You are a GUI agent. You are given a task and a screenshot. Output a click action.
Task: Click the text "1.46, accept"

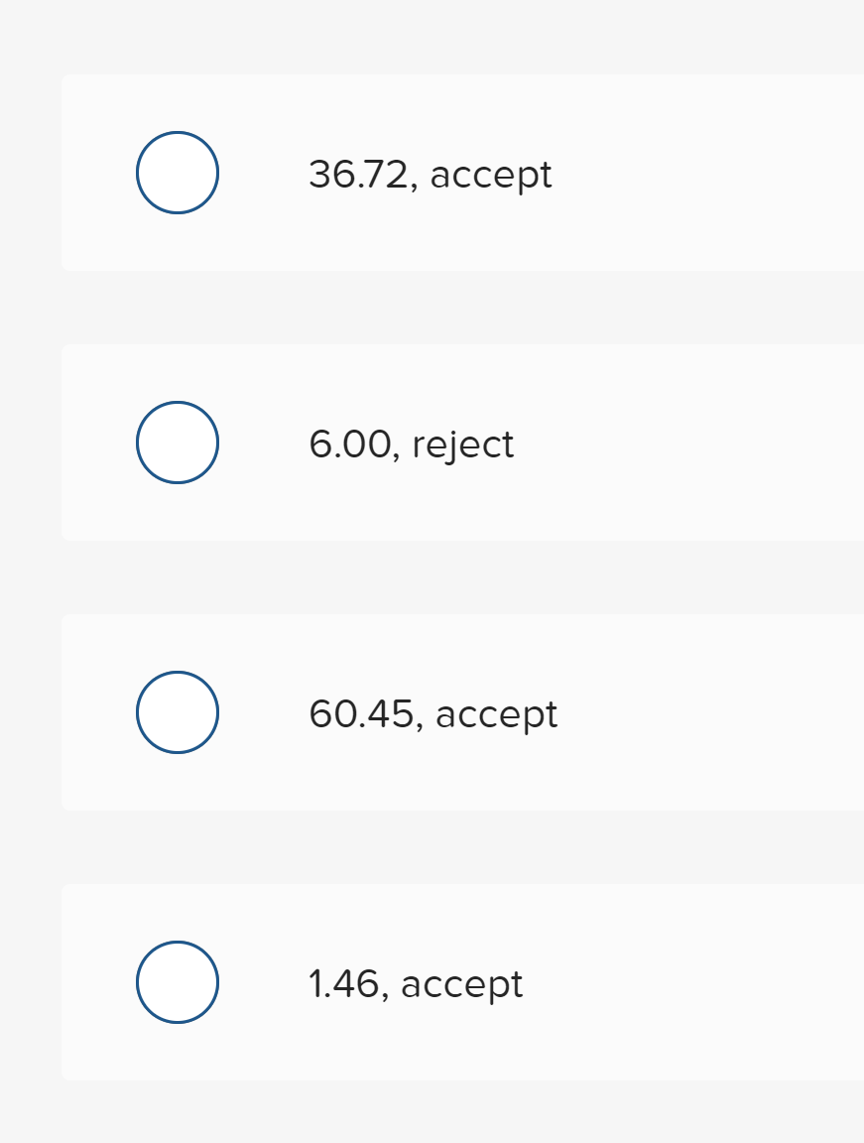(x=415, y=983)
